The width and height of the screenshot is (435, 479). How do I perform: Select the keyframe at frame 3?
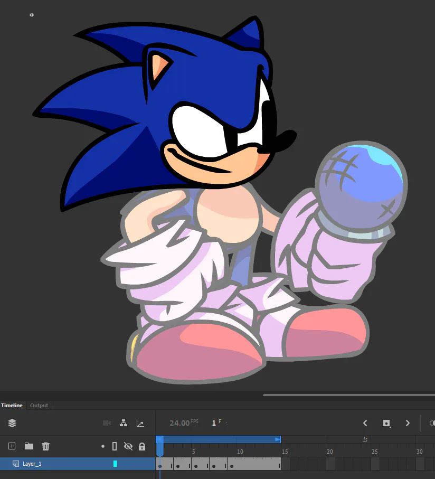[x=178, y=466]
